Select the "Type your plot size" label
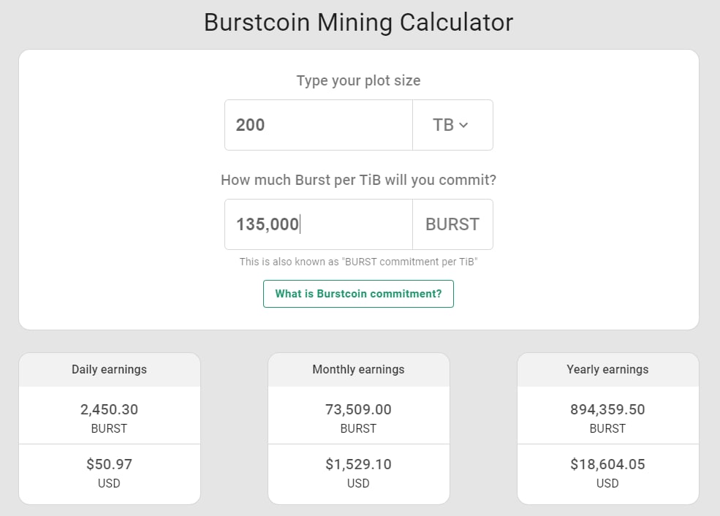This screenshot has width=720, height=516. [x=358, y=80]
